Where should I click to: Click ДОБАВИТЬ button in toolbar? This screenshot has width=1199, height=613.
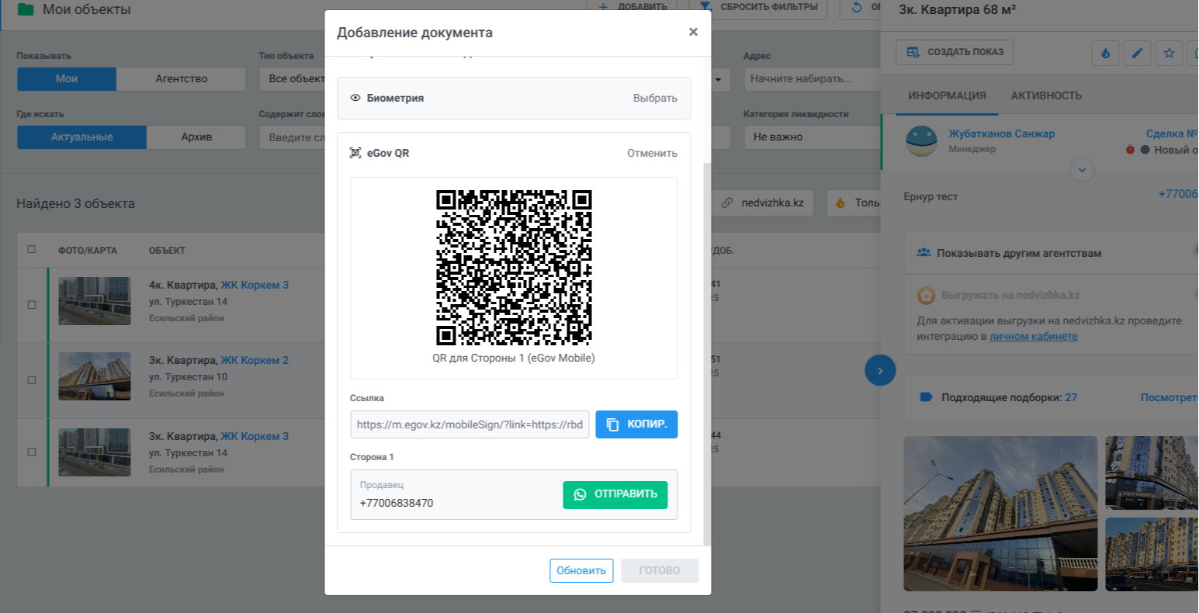click(632, 8)
